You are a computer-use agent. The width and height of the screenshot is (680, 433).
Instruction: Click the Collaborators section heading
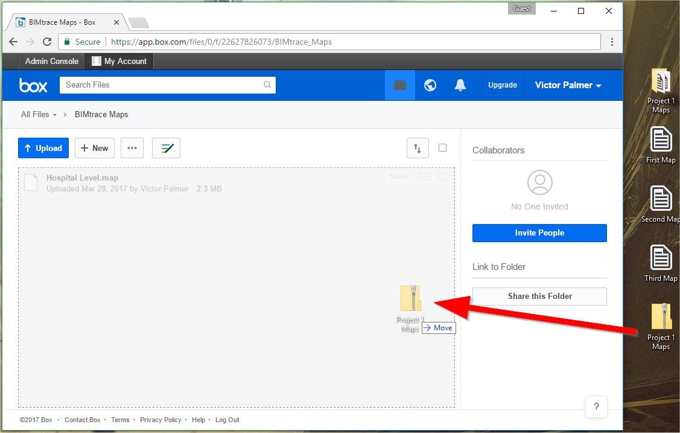pyautogui.click(x=498, y=150)
